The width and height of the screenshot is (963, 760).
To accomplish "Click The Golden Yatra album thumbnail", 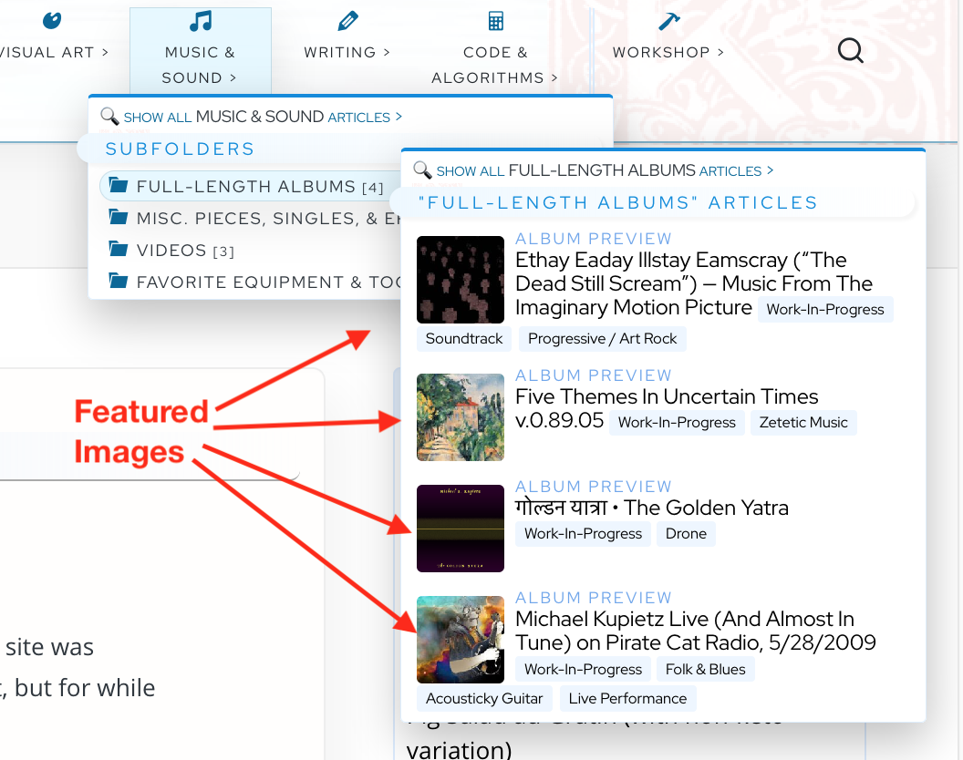I will click(460, 529).
